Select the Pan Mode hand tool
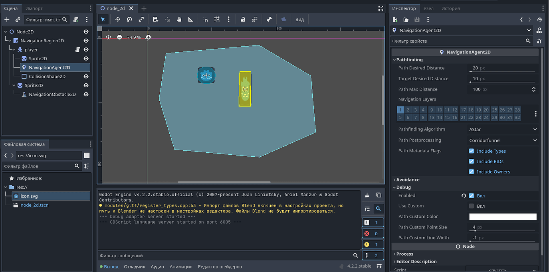The height and width of the screenshot is (272, 551). coord(179,19)
